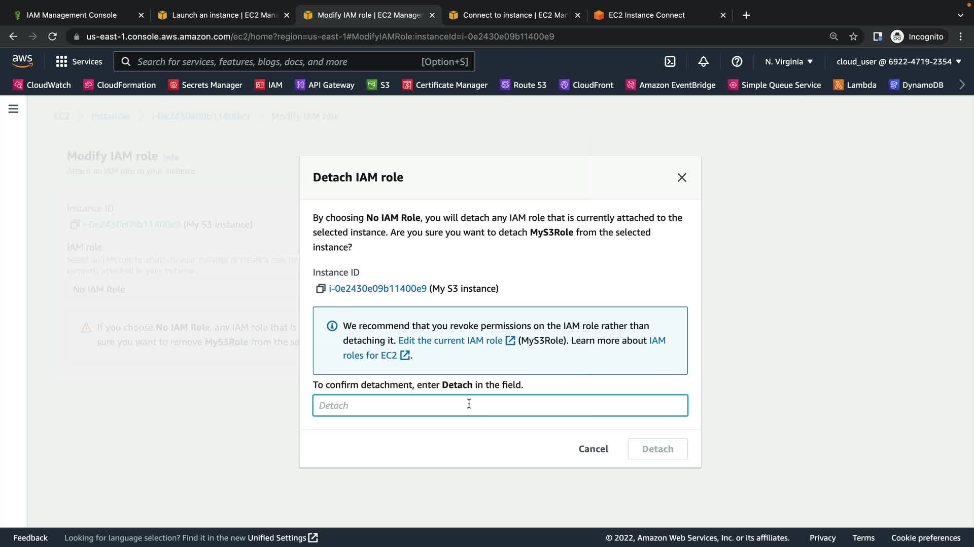
Task: Switch to IAM Management Console tab
Action: tap(72, 15)
